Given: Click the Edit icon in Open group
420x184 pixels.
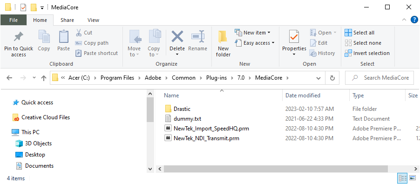Looking at the screenshot, I should point(313,43).
